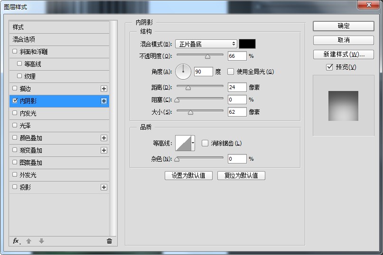The image size is (383, 255).
Task: Expand the 等高线 contour picker arrow
Action: (193, 143)
